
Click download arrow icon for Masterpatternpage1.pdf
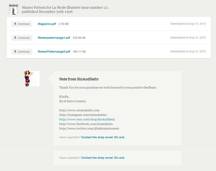(15, 37)
